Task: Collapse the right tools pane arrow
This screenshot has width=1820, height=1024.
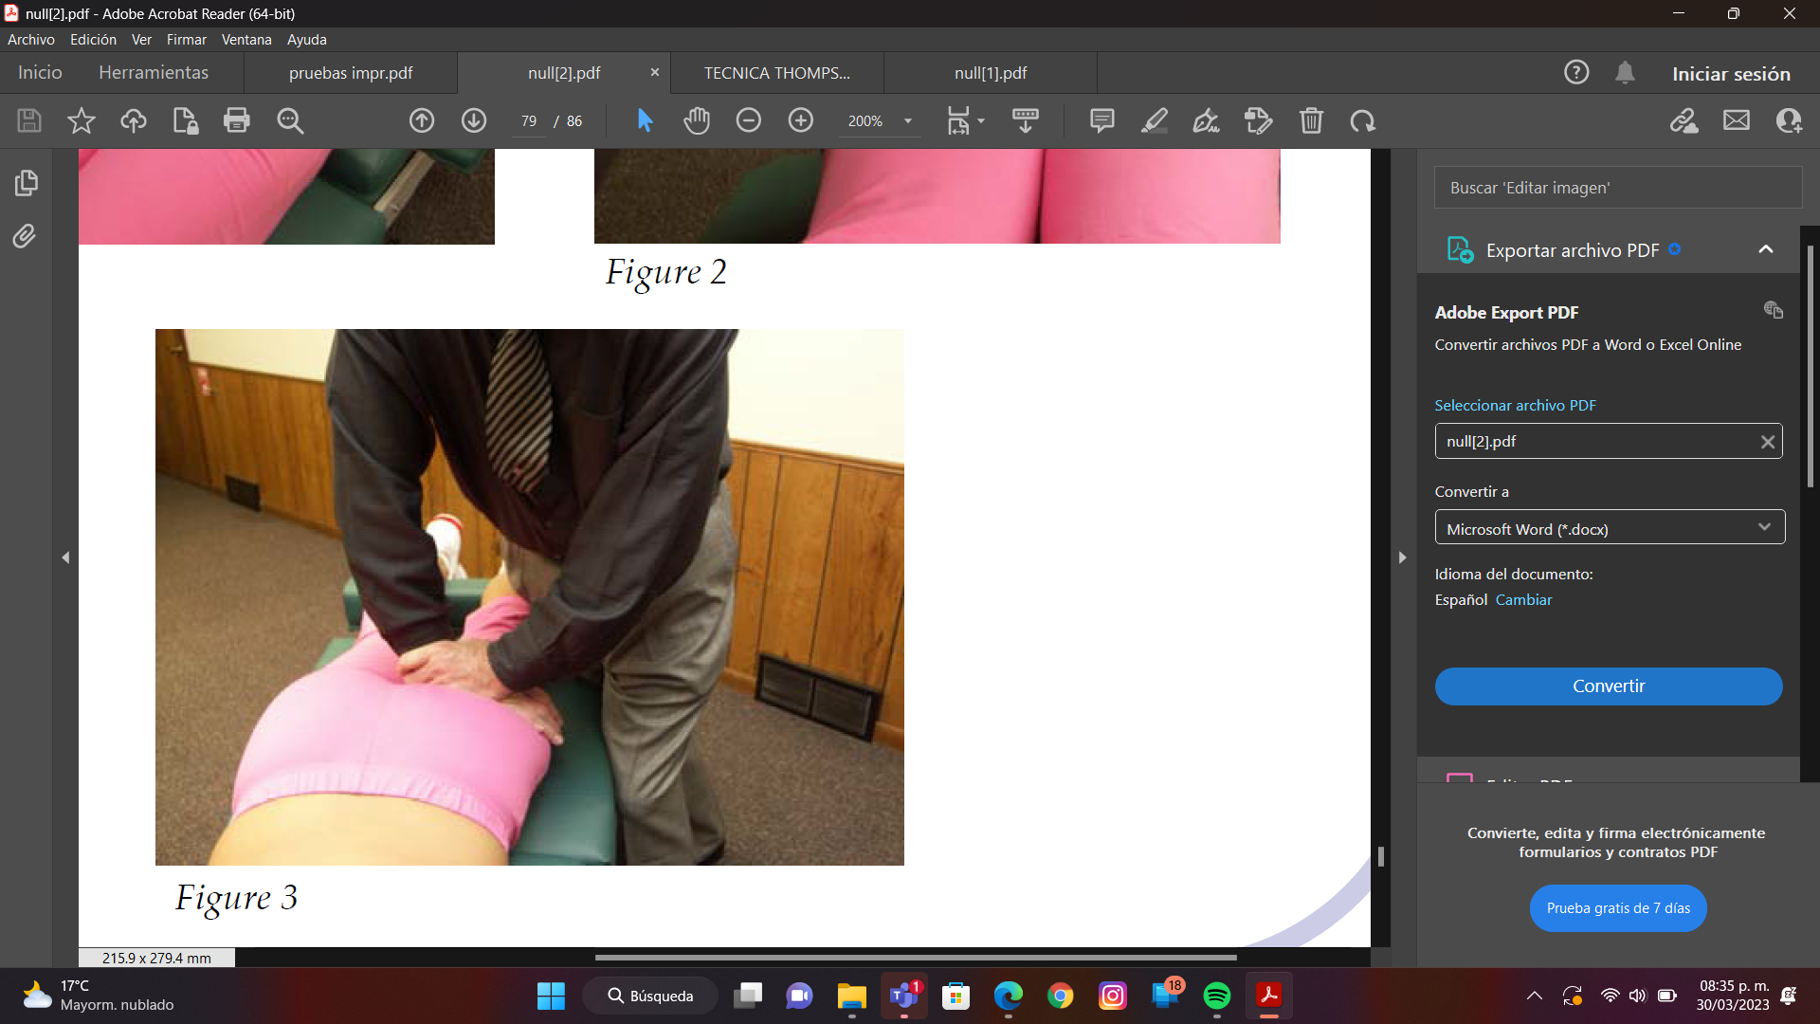Action: click(1402, 558)
